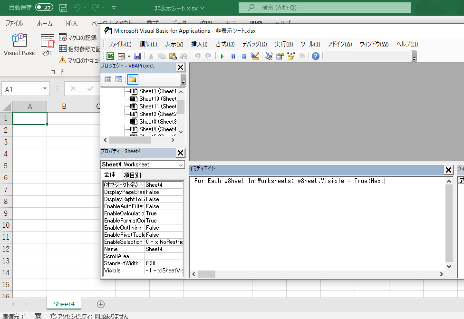Click the Excel title bar Save icon
Image resolution: width=464 pixels, height=319 pixels.
pos(63,8)
